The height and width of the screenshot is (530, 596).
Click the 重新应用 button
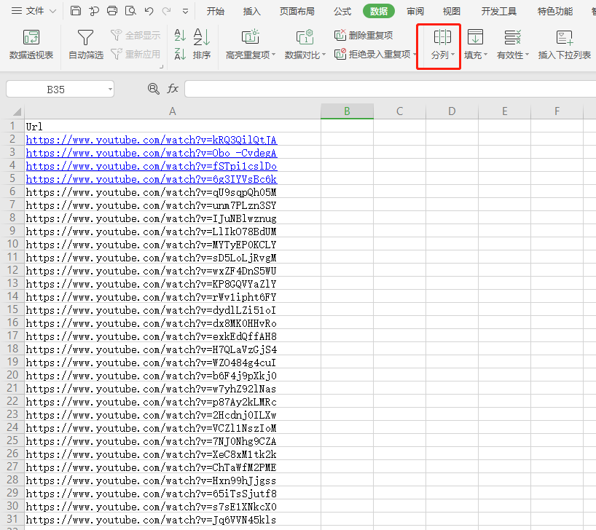tap(136, 54)
